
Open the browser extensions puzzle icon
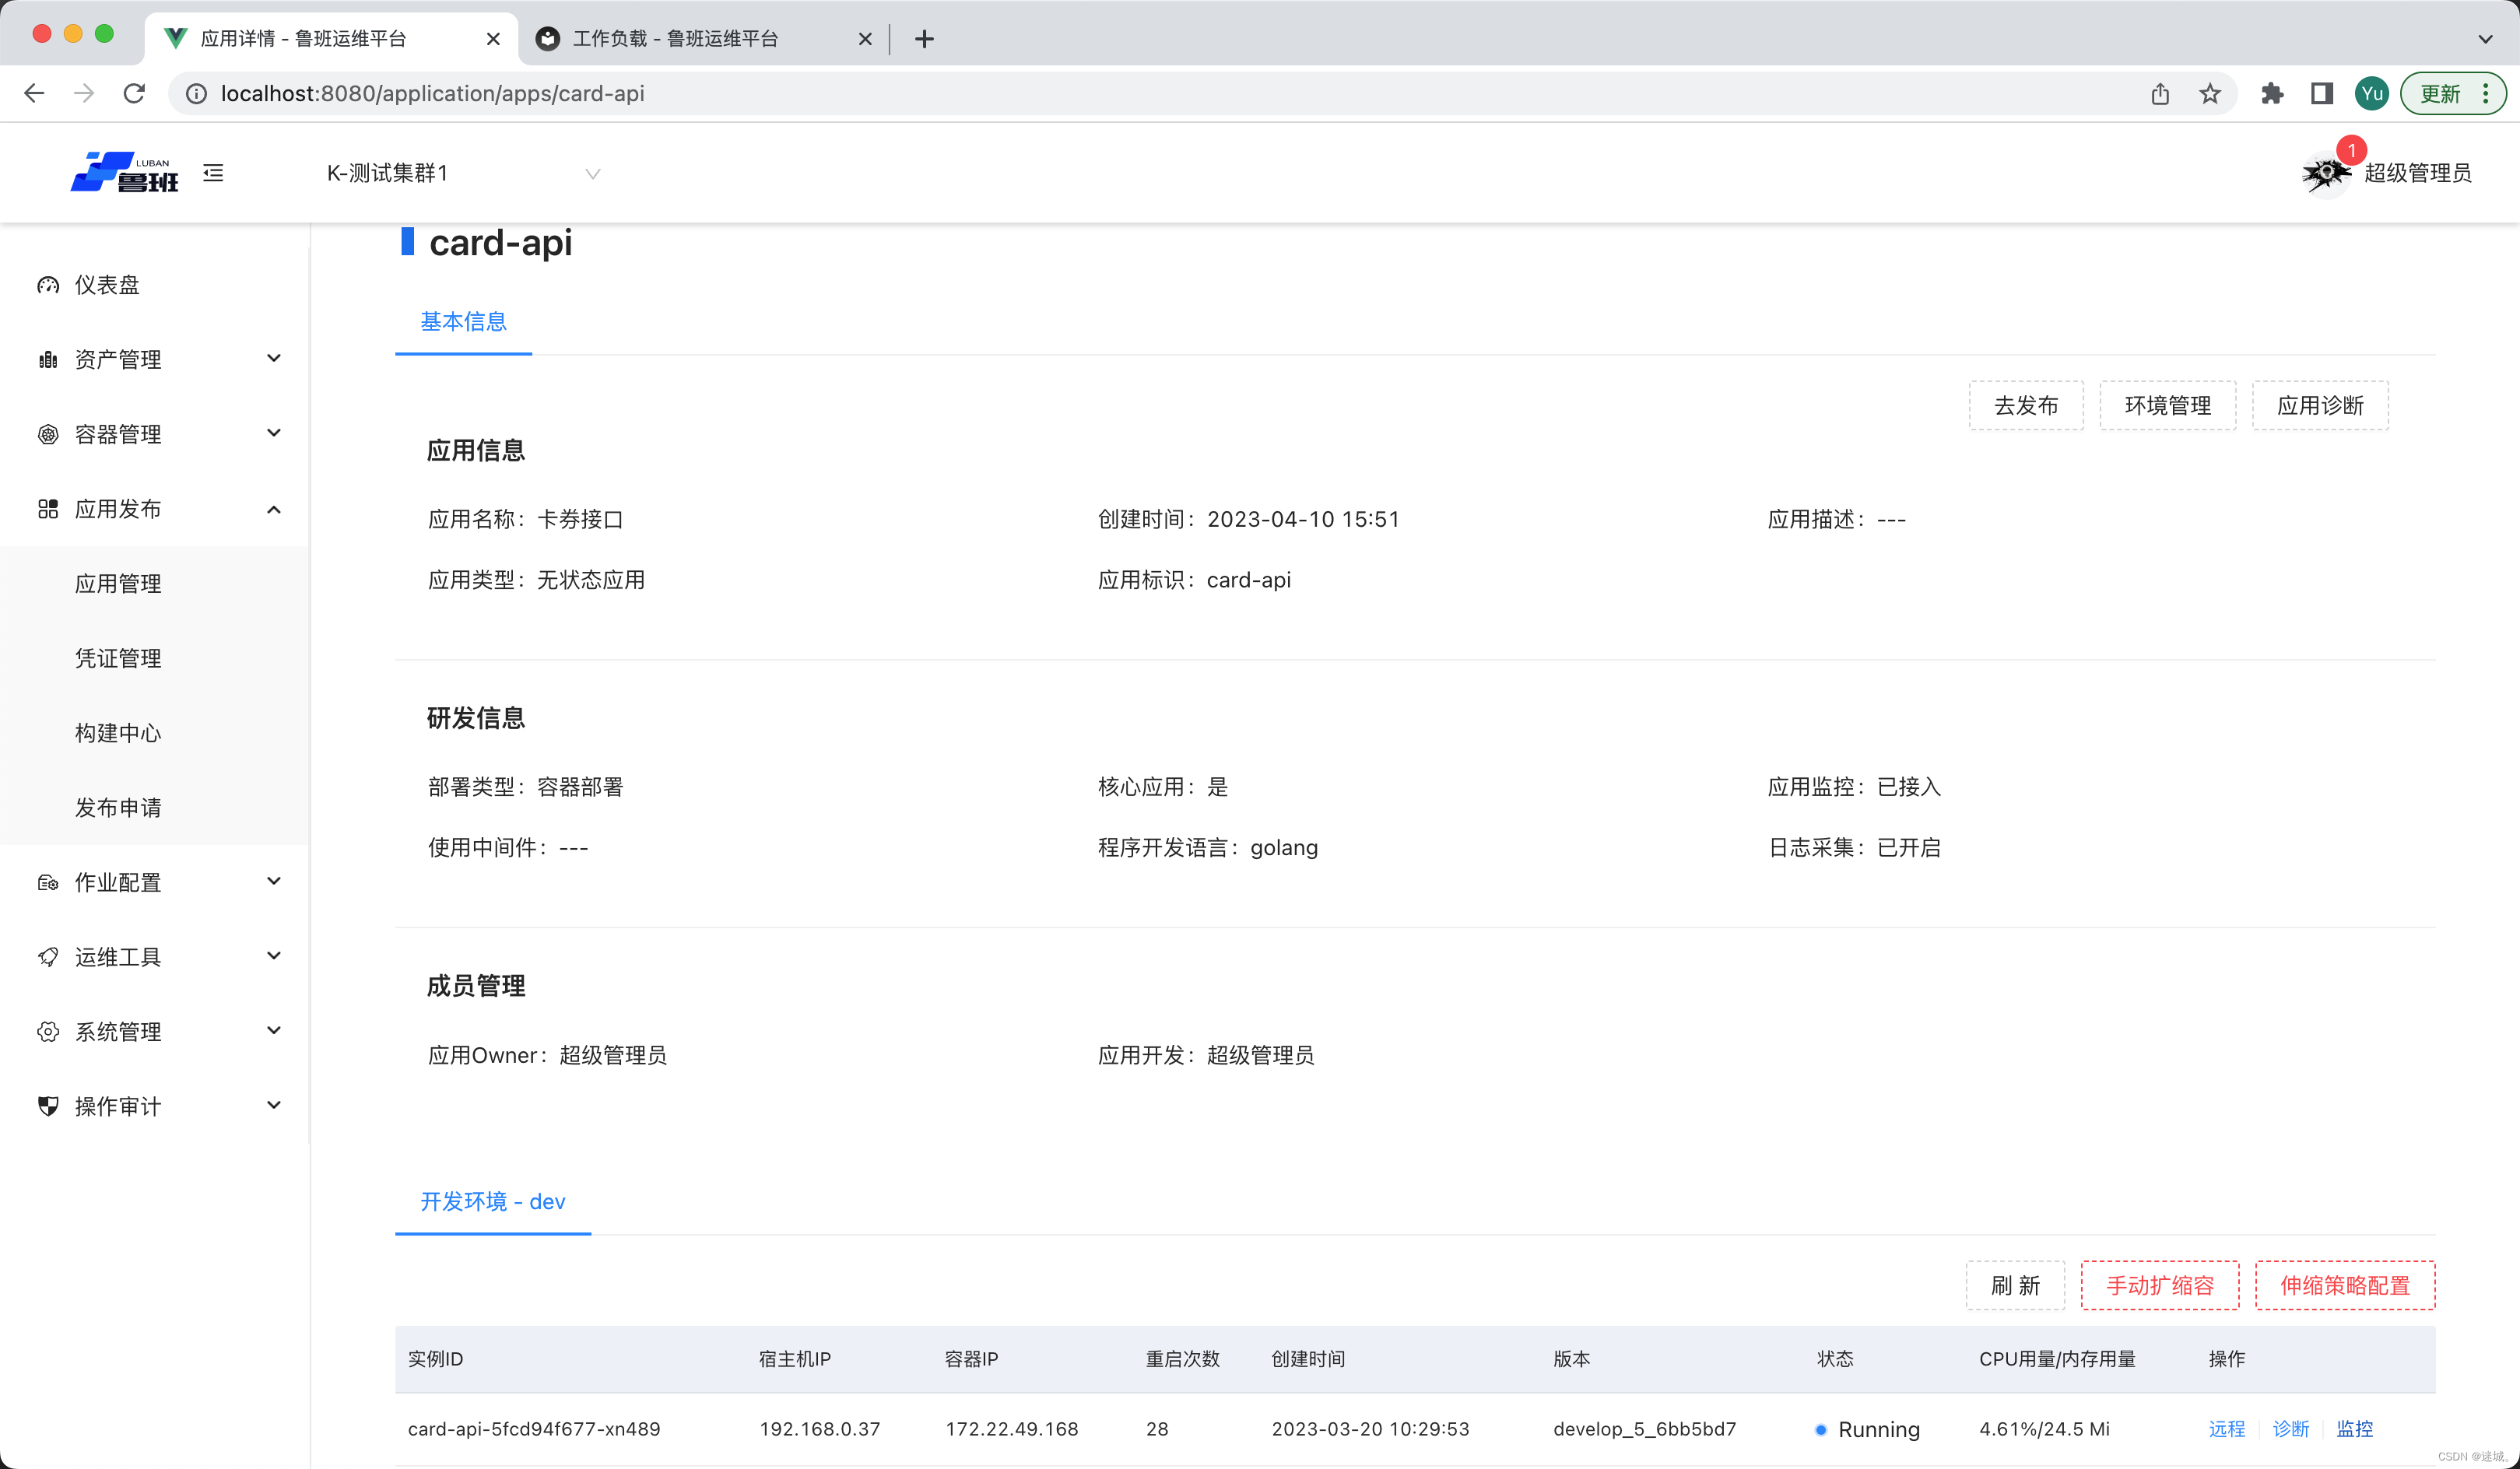click(2272, 93)
